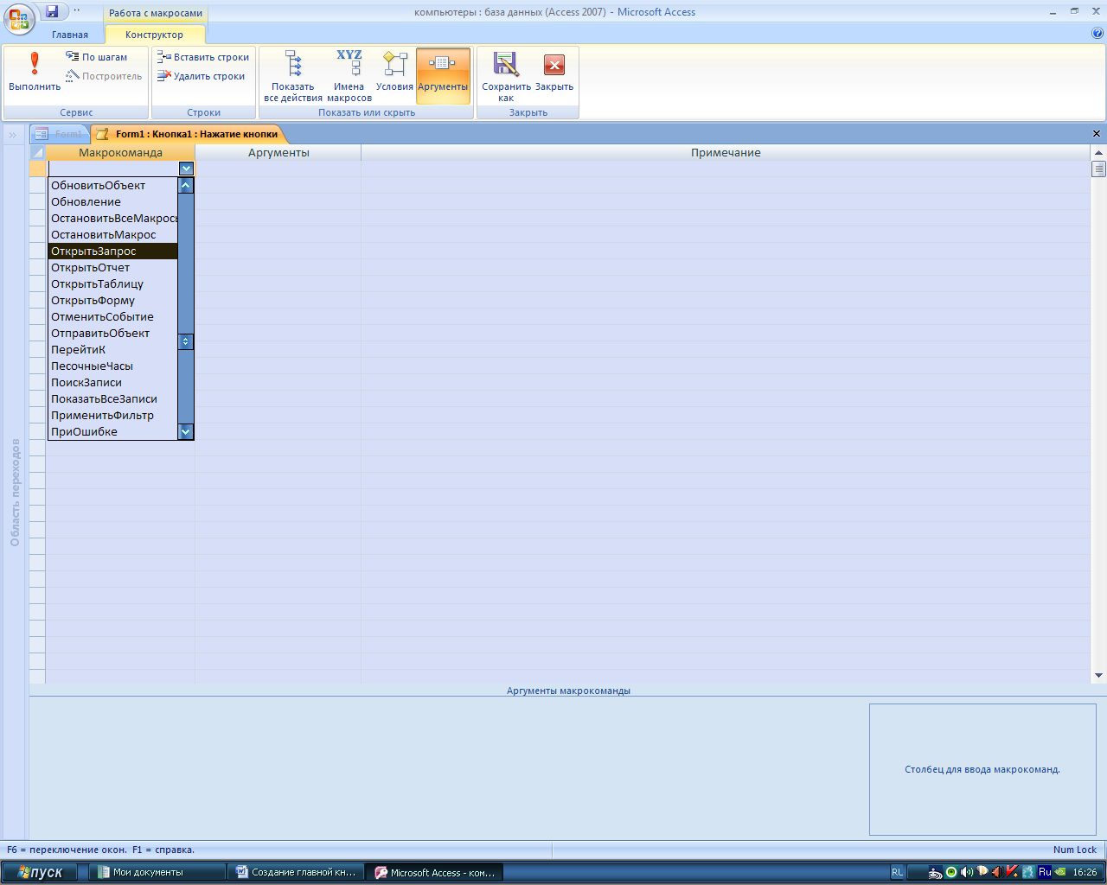Click main grid scroll down arrow
1107x885 pixels.
[1098, 675]
